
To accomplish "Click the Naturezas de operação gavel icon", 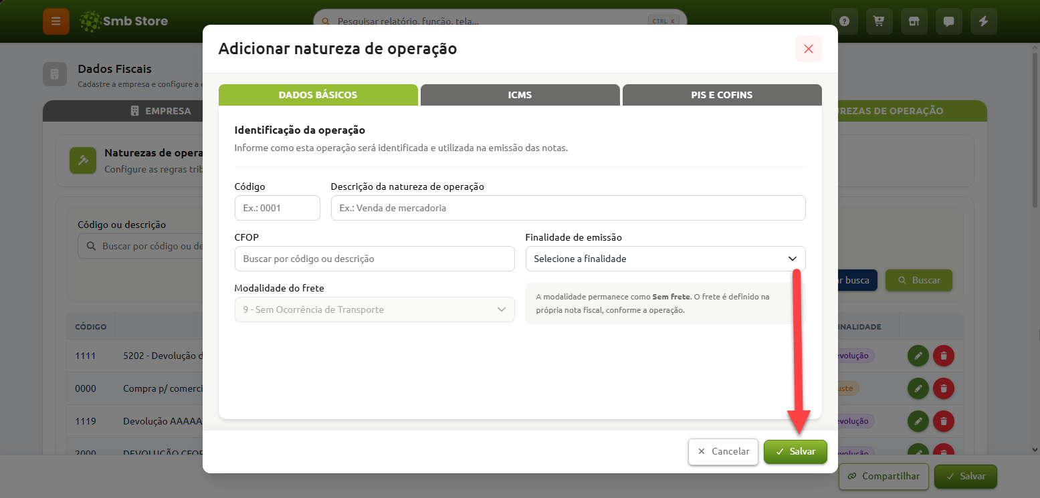I will tap(83, 160).
